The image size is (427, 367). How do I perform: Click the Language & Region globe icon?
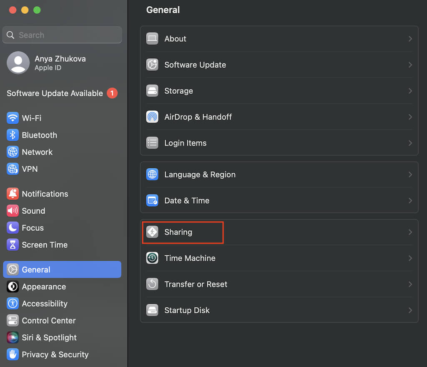coord(152,175)
